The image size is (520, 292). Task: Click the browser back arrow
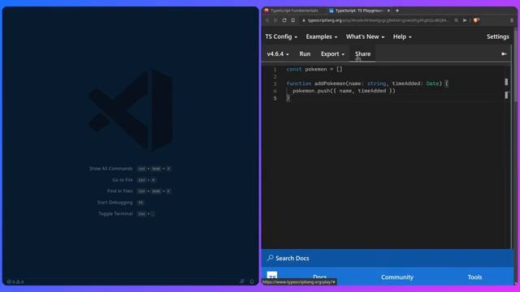(x=267, y=20)
